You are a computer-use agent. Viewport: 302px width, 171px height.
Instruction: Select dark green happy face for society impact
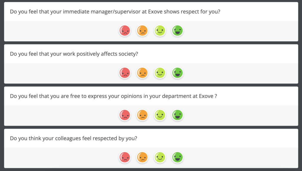(x=177, y=73)
